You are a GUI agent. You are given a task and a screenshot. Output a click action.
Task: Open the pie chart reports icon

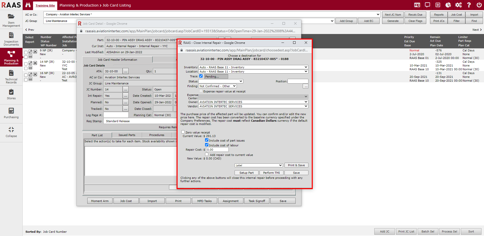click(x=448, y=5)
